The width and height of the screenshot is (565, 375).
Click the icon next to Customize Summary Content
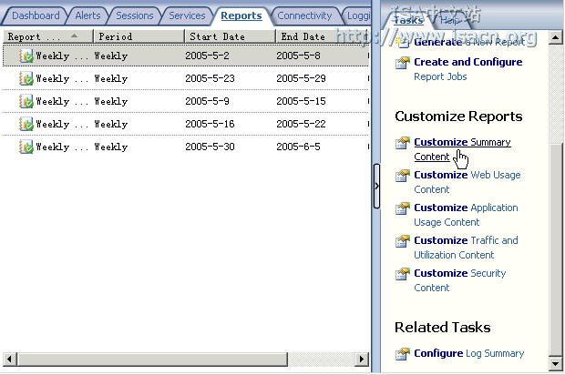(x=403, y=143)
